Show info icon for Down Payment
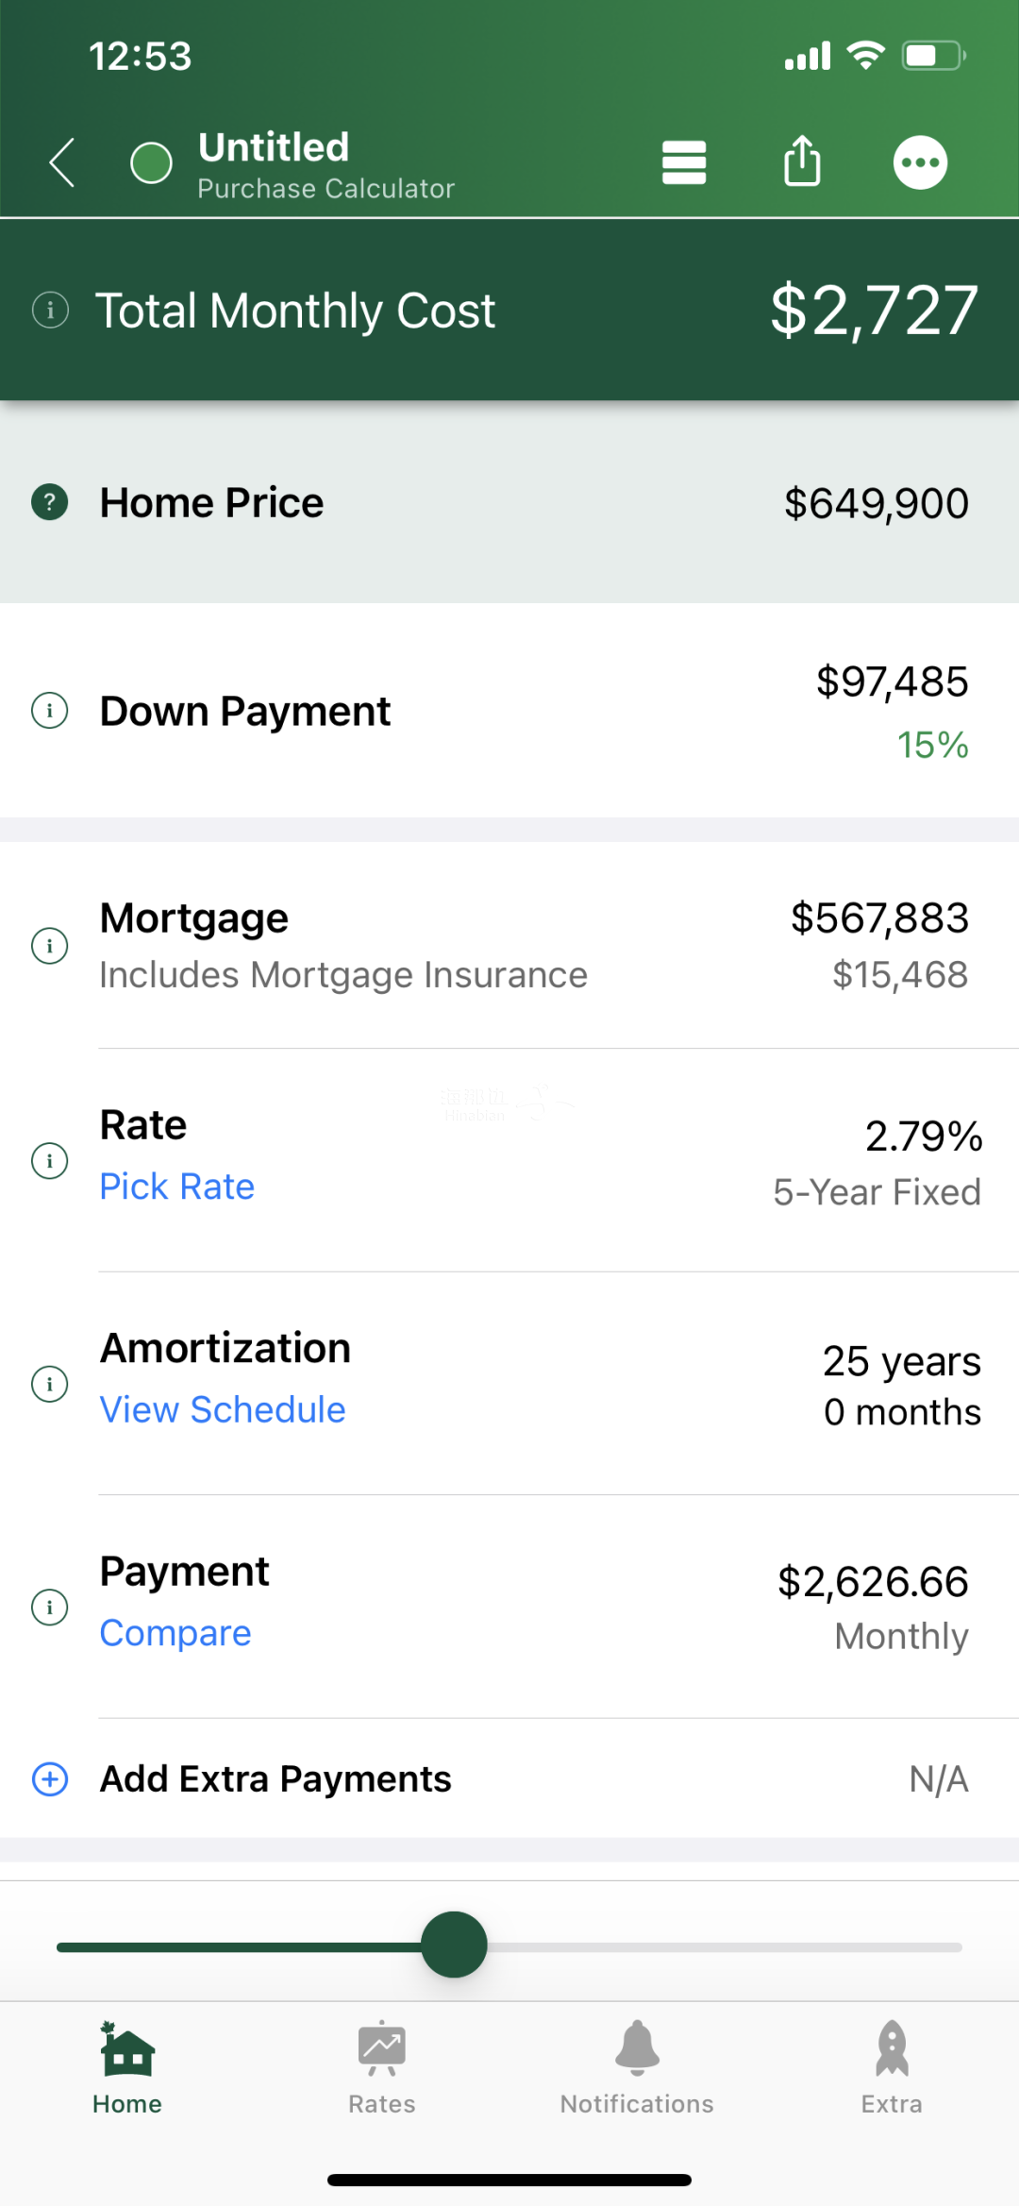The image size is (1019, 2206). (x=50, y=710)
